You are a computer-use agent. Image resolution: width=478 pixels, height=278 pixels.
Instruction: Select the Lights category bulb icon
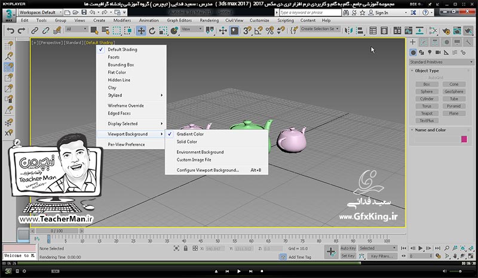click(x=430, y=52)
